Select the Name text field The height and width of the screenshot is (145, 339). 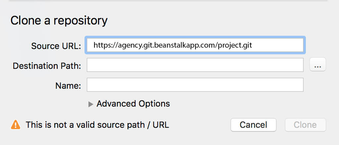point(195,85)
